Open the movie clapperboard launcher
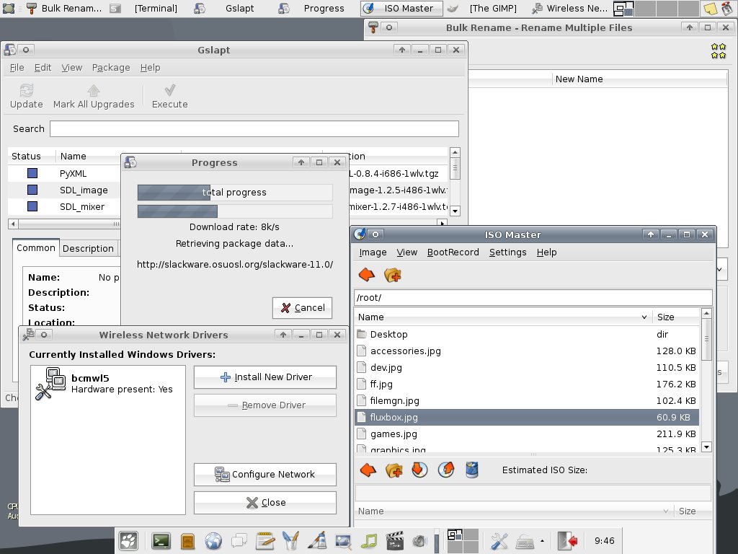 (x=394, y=541)
